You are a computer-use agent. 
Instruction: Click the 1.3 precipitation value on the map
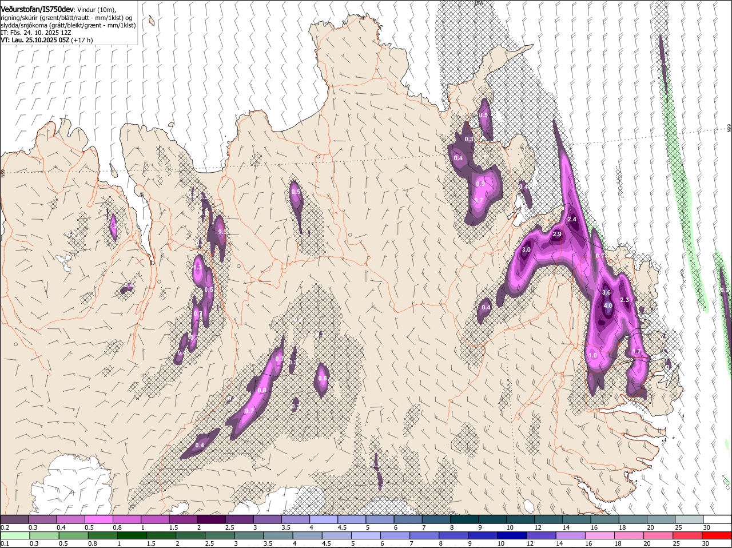click(x=198, y=267)
